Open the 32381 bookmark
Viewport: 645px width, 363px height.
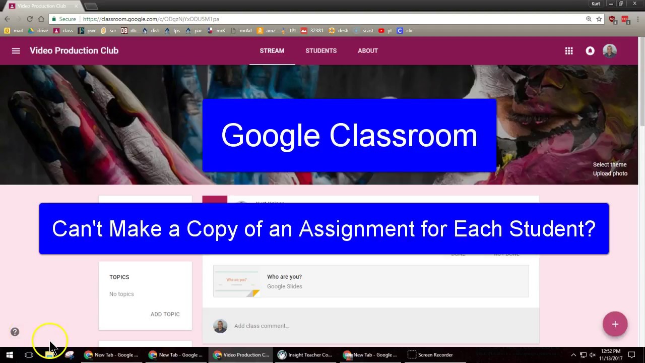(x=312, y=30)
